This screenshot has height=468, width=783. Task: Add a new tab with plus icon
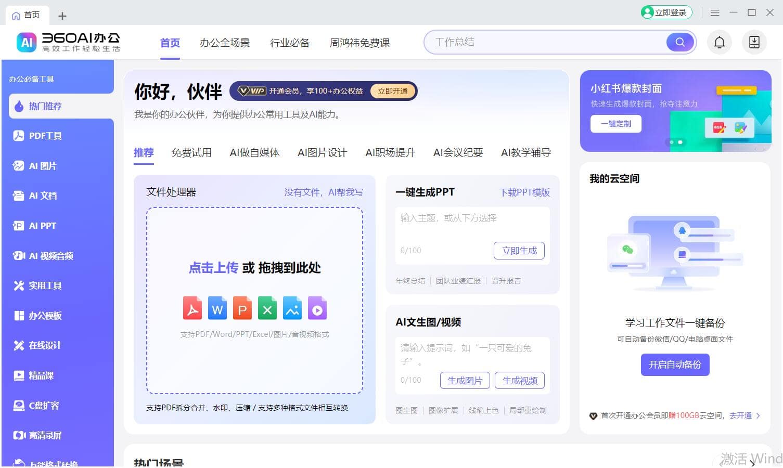(62, 16)
